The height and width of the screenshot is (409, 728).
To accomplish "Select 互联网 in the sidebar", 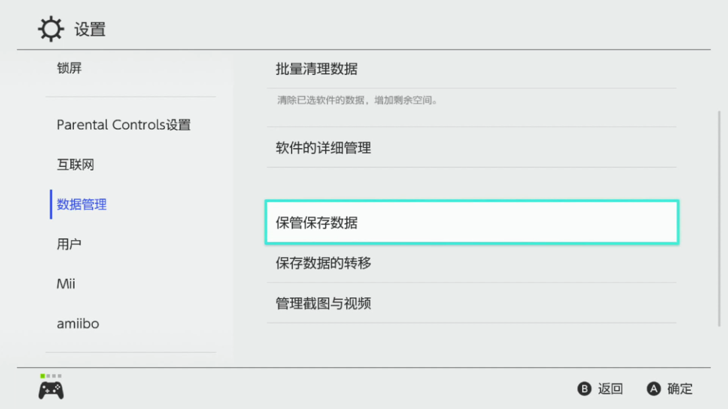I will [x=75, y=165].
